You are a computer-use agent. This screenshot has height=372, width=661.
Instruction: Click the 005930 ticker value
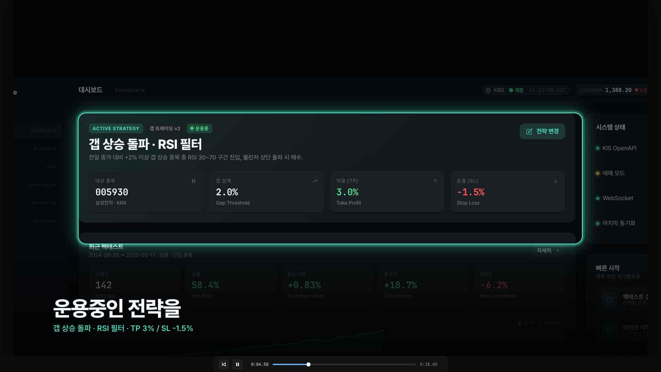pos(112,192)
